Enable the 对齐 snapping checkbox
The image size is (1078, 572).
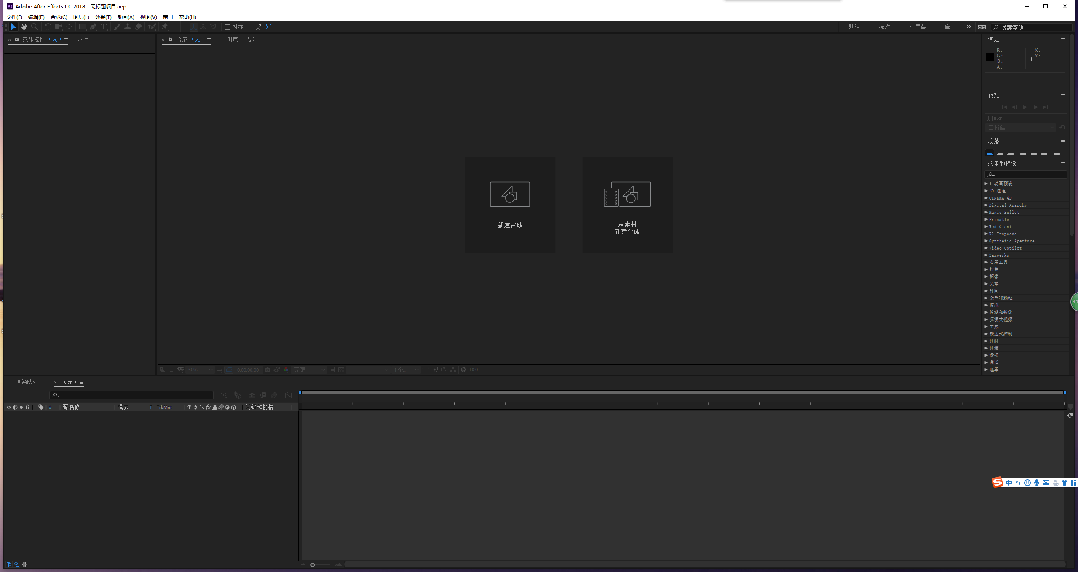227,27
